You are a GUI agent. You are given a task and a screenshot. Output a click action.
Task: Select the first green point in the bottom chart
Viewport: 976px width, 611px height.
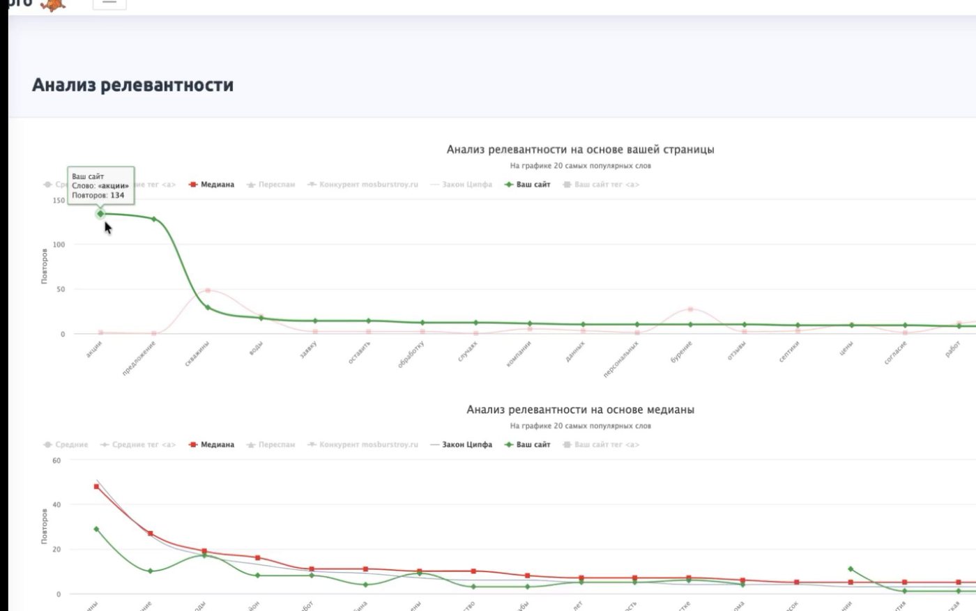96,529
